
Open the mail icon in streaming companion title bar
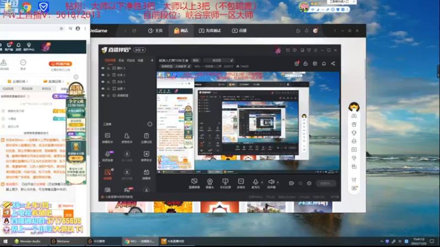coord(288,50)
